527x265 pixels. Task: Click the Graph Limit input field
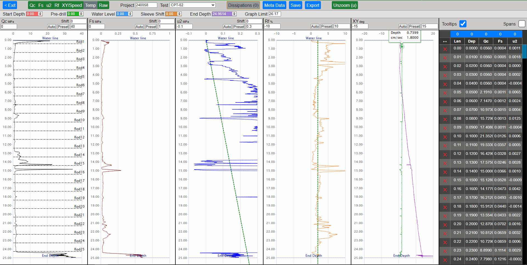tap(274, 14)
